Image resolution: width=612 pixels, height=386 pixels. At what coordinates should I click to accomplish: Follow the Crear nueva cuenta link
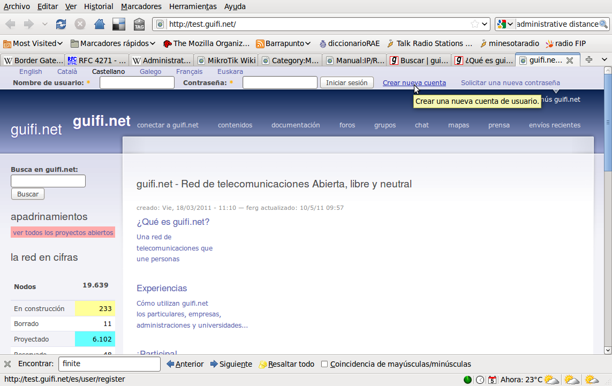(x=414, y=82)
